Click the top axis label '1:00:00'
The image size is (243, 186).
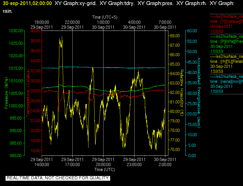click(x=103, y=22)
